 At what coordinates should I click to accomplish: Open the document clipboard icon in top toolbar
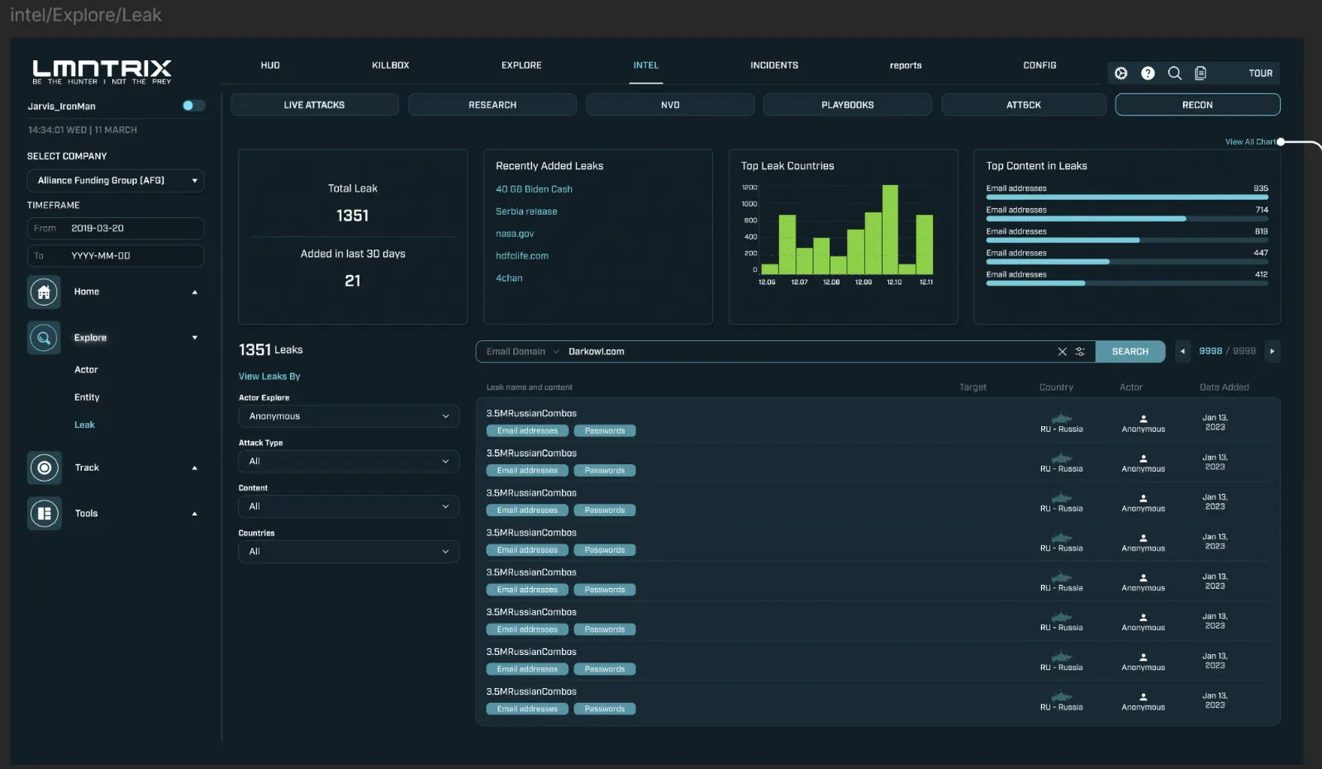click(x=1201, y=74)
